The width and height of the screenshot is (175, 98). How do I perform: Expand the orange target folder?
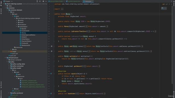[x=9, y=51]
